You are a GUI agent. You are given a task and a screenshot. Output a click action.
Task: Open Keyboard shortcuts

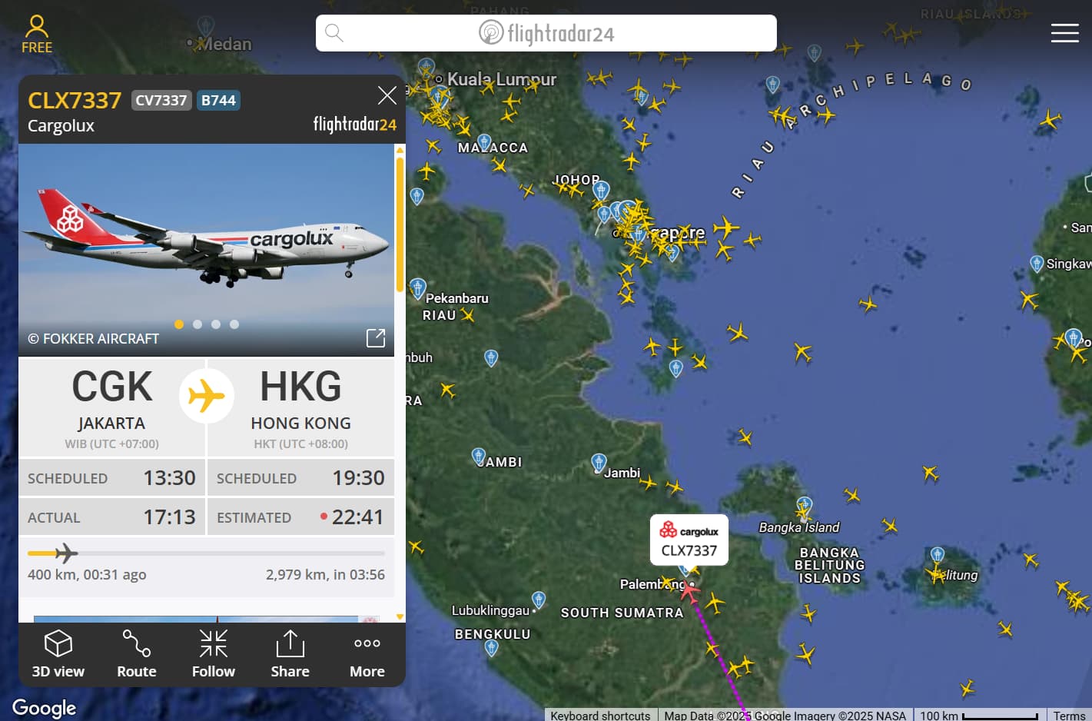600,715
